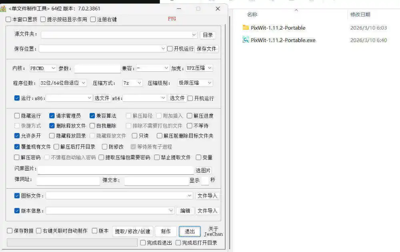This screenshot has width=400, height=252.
Task: Uncheck 运行:x86 checkbox
Action: [17, 98]
